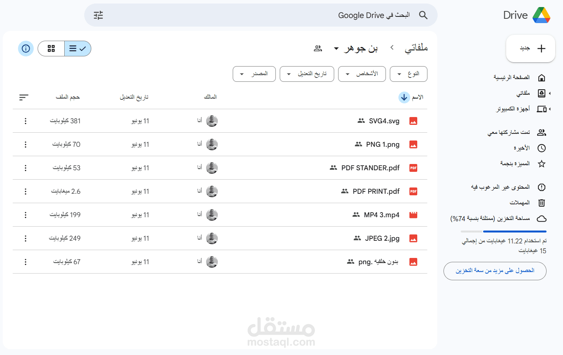
Task: Expand the ملفاتي tree arrow in sidebar
Action: tap(550, 93)
